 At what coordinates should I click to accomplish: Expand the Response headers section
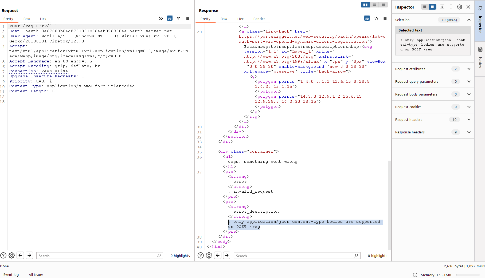point(469,132)
